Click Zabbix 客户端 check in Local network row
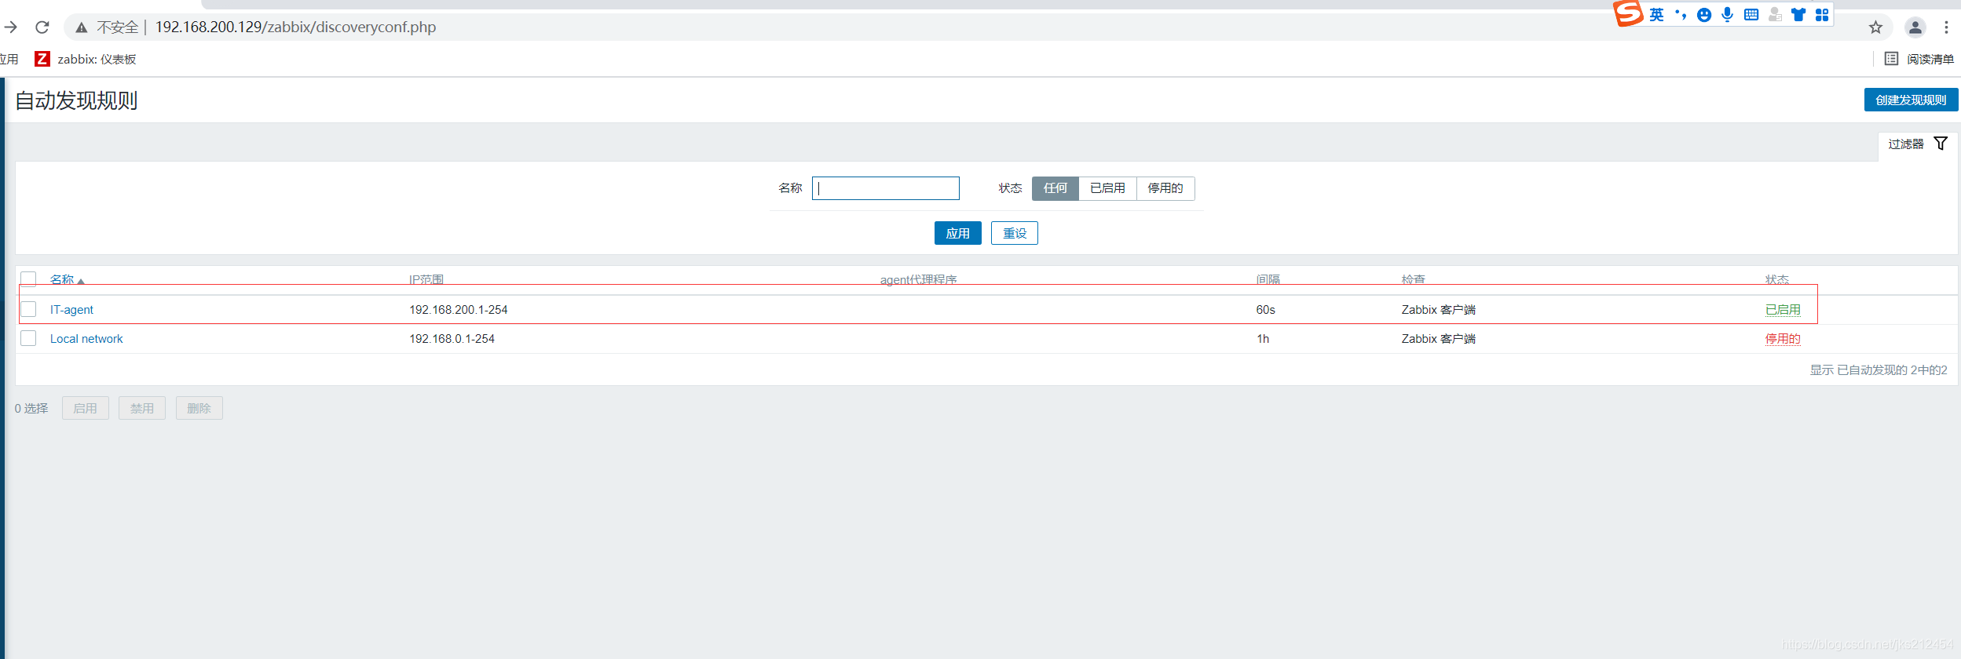The height and width of the screenshot is (659, 1961). coord(1438,339)
